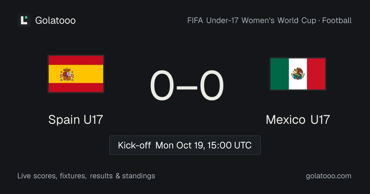Select the Mon Oct 19, 15:00 UTC time
Screen dimensions: 370x194
click(203, 145)
